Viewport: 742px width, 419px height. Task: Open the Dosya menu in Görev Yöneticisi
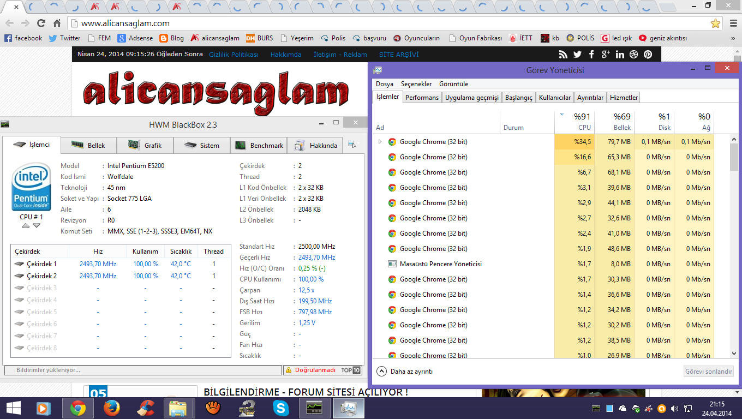(385, 84)
